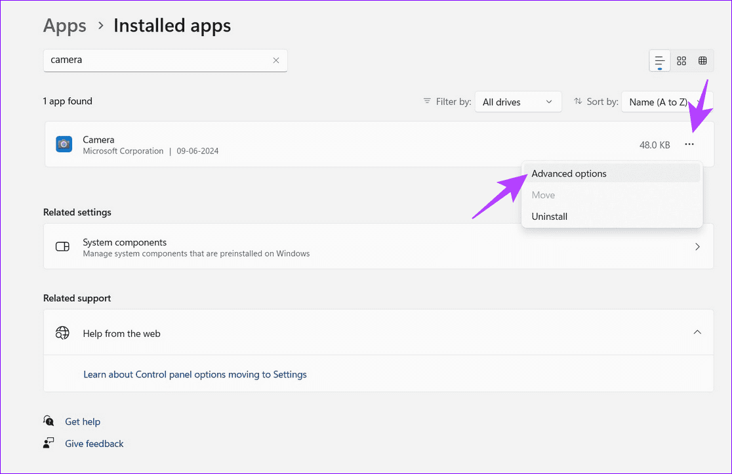Click the Help from the web globe icon
The image size is (732, 474).
pyautogui.click(x=62, y=333)
